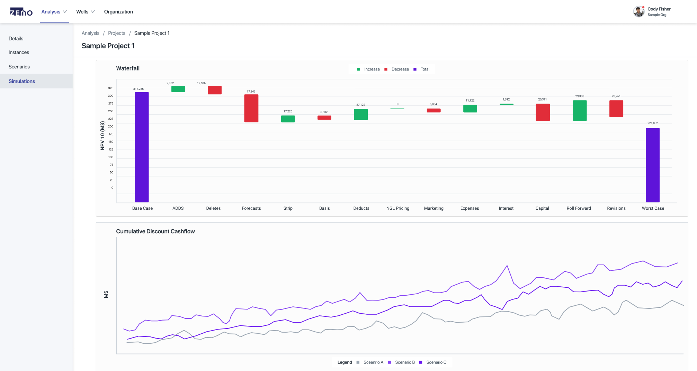Toggle the Scenario B legend square

tap(390, 362)
